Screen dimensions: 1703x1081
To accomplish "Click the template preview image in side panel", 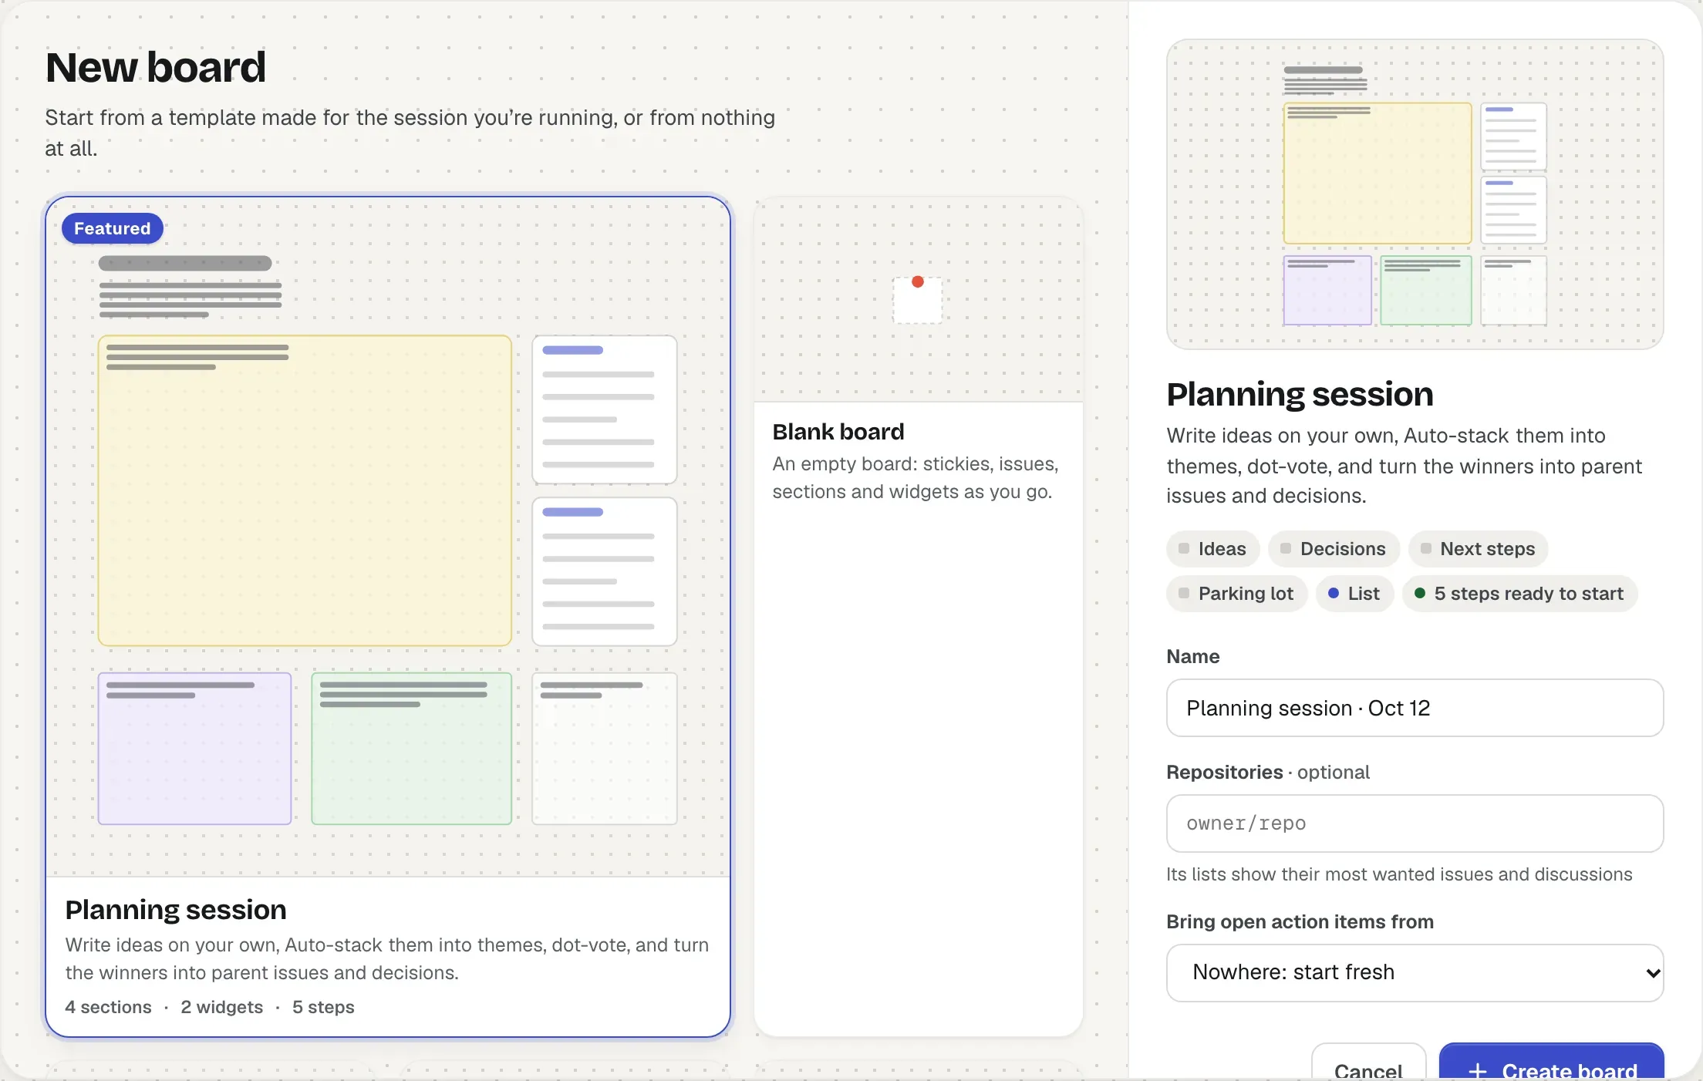I will [x=1415, y=194].
